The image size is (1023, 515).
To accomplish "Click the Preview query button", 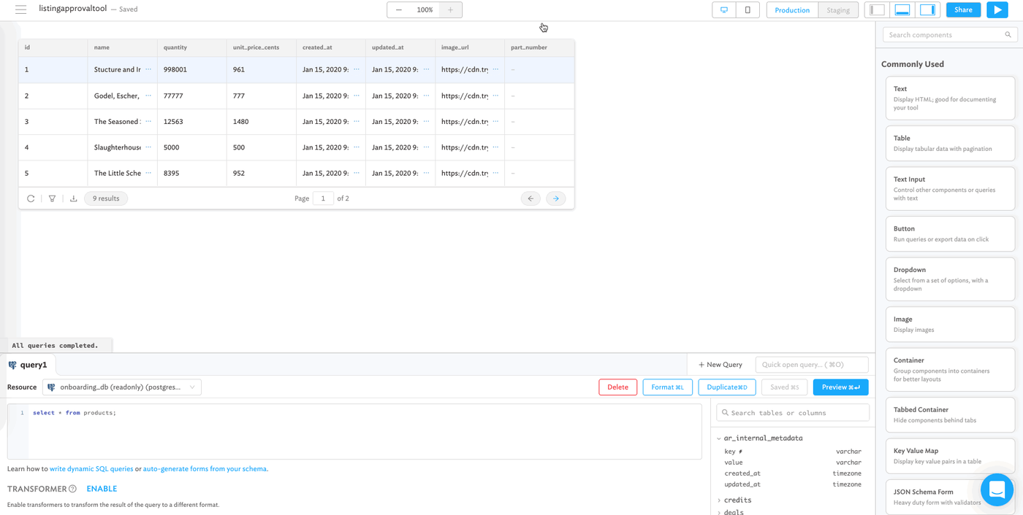I will point(840,387).
